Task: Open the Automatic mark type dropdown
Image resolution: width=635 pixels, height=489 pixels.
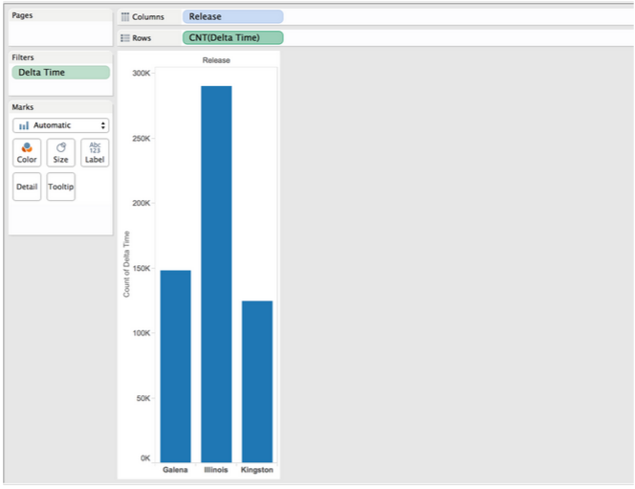Action: (61, 125)
